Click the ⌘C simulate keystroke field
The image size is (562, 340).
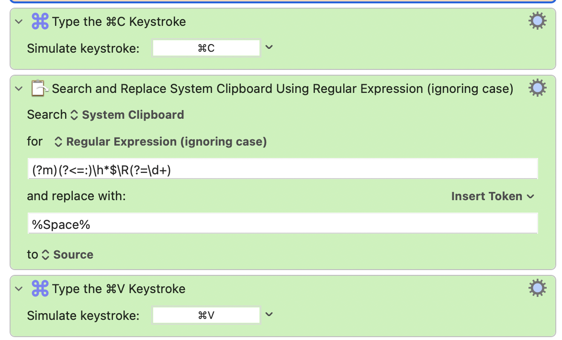[206, 48]
